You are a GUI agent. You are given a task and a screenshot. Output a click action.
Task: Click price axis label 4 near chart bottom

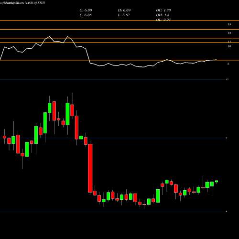tap(227, 211)
